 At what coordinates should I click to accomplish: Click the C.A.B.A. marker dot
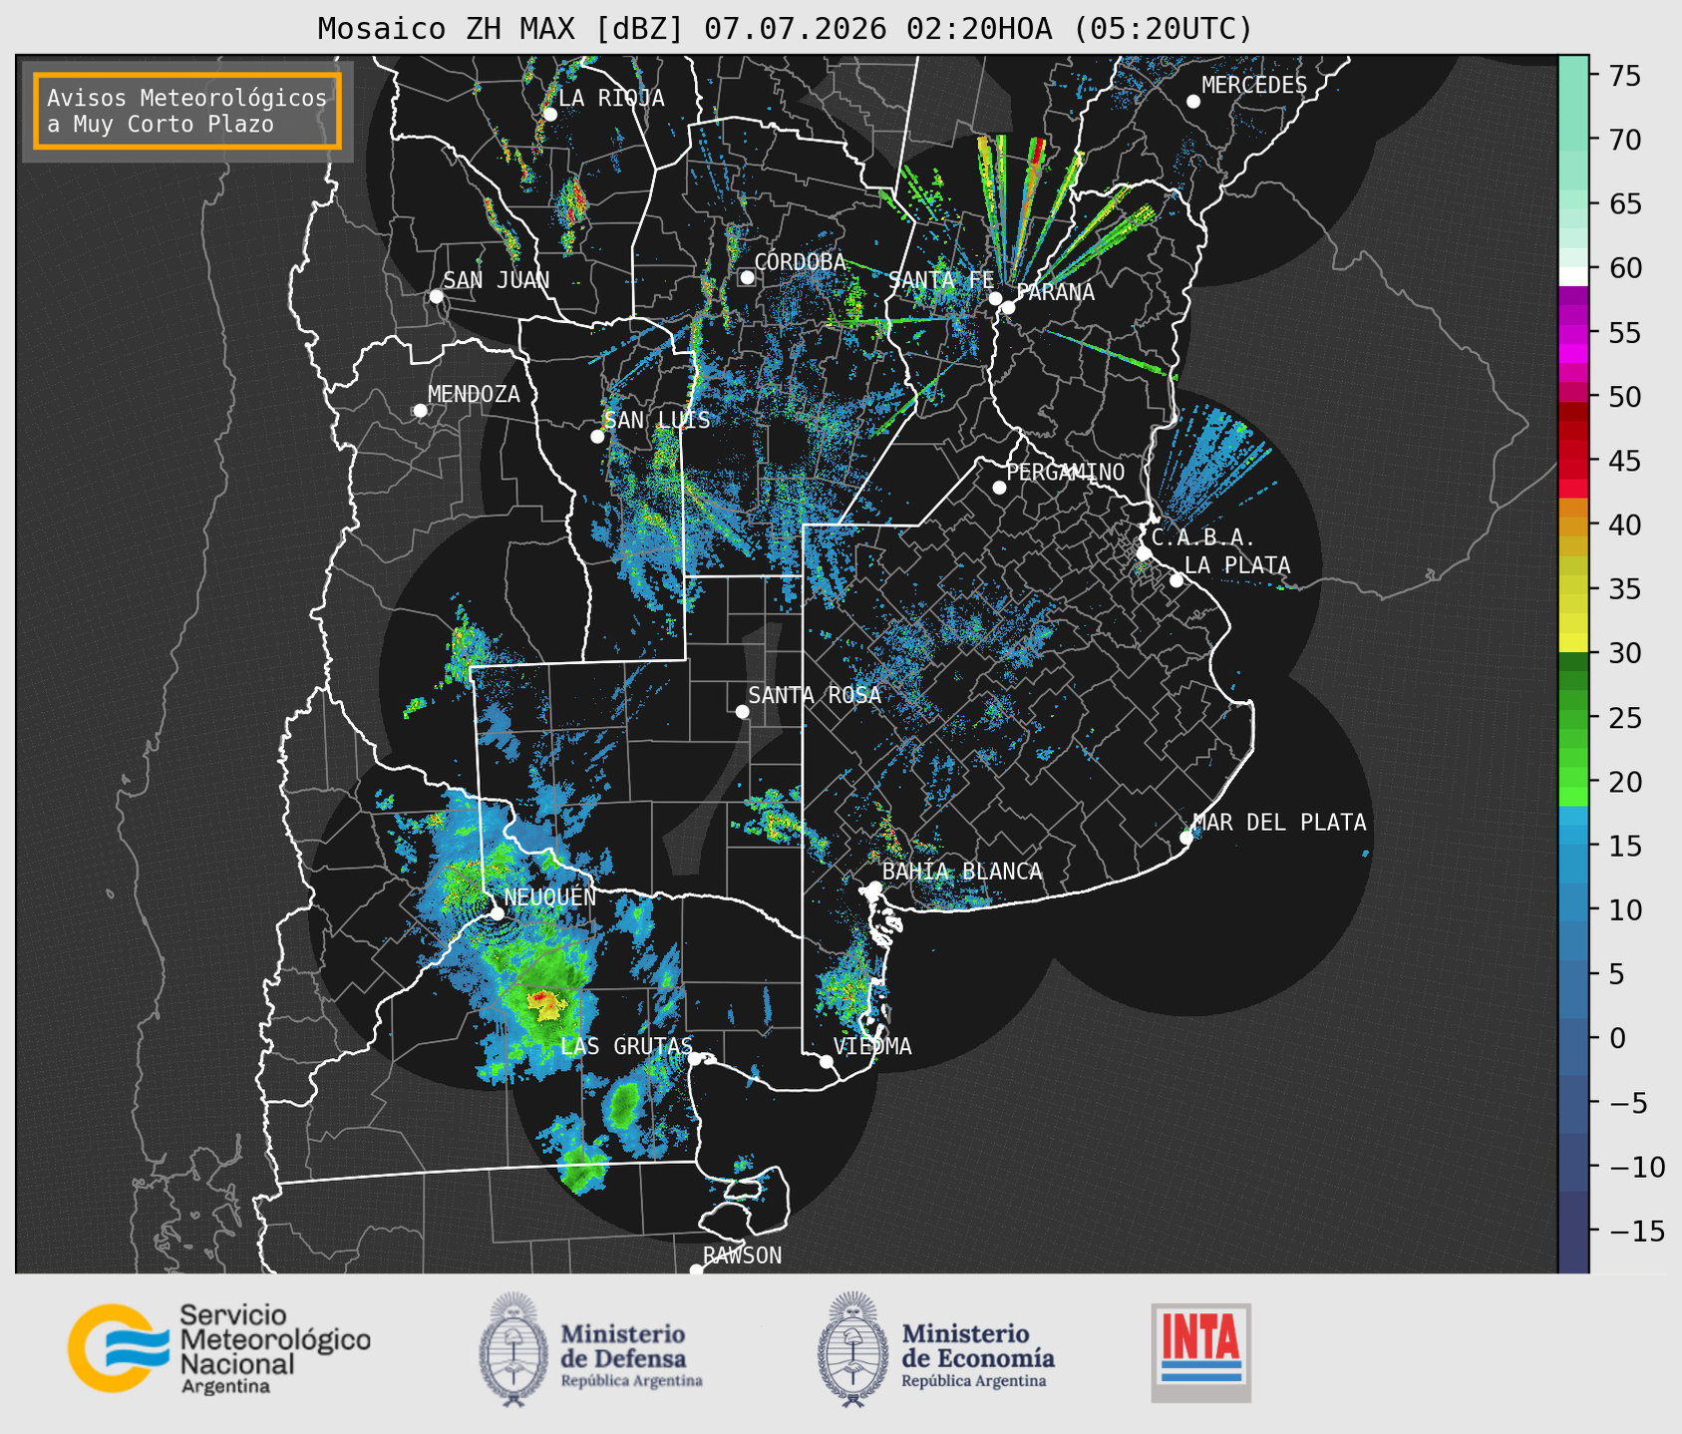point(1144,552)
